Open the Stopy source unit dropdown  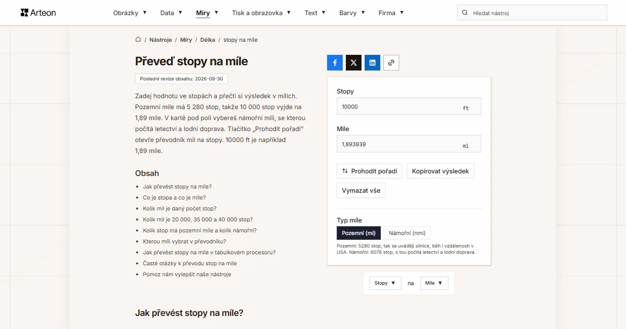click(x=385, y=283)
